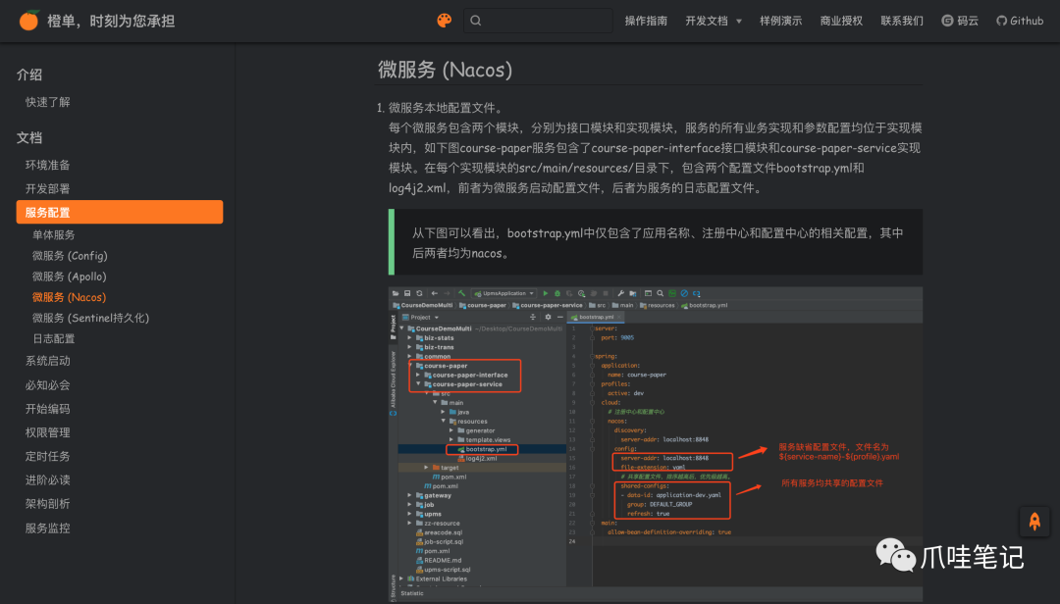This screenshot has width=1060, height=604.
Task: Open 定时任务 in the sidebar
Action: pos(48,456)
